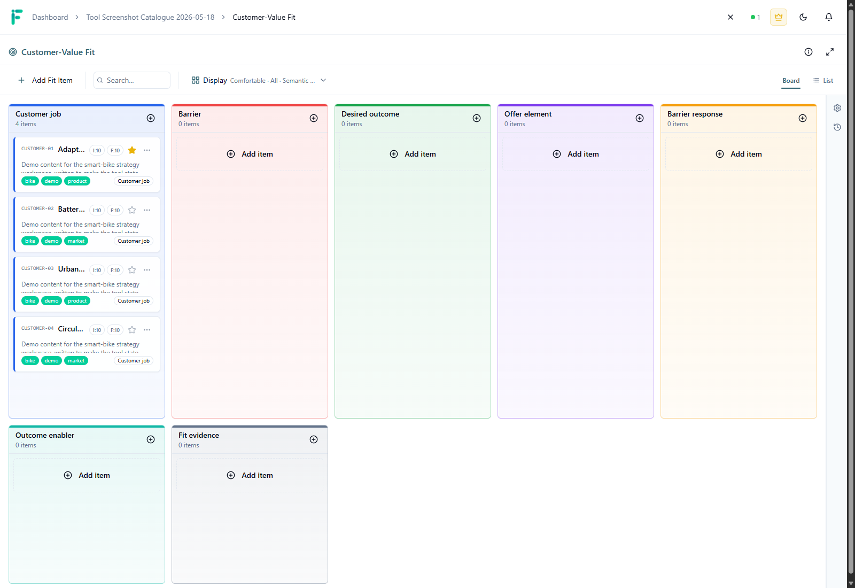The height and width of the screenshot is (588, 855).
Task: Star the CUSTOMER-02 card
Action: pos(132,210)
